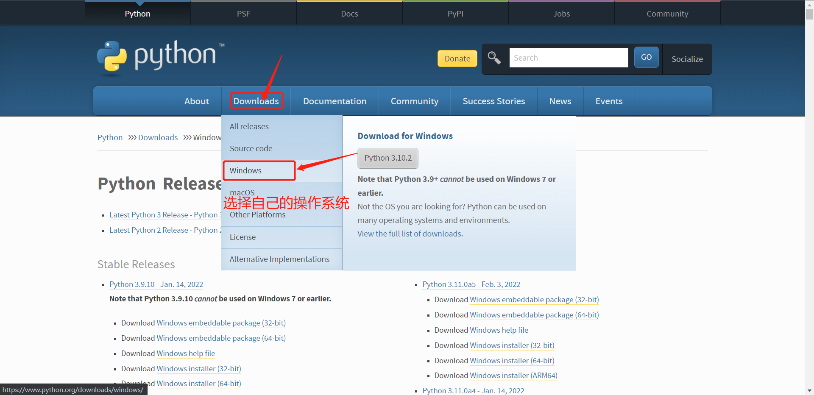Download 3.11.0a5 Windows embeddable package (64-bit)
This screenshot has width=814, height=395.
pos(534,315)
